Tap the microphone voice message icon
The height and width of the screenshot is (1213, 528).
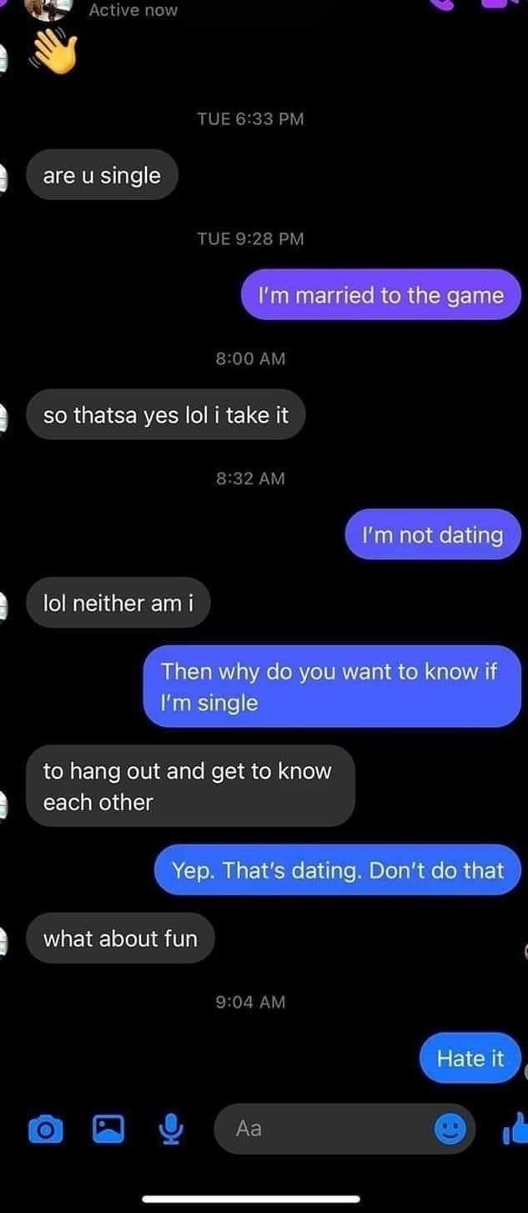[x=170, y=1130]
